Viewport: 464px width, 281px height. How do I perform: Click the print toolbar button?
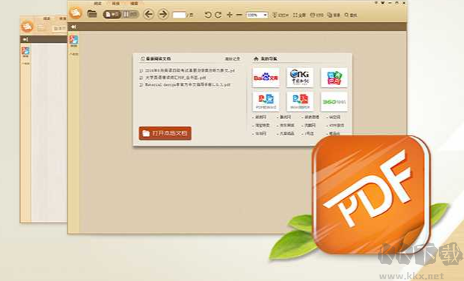(316, 15)
